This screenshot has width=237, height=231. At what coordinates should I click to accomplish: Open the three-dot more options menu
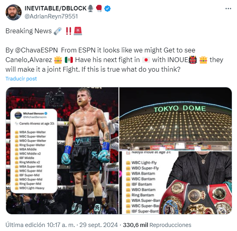pos(228,9)
